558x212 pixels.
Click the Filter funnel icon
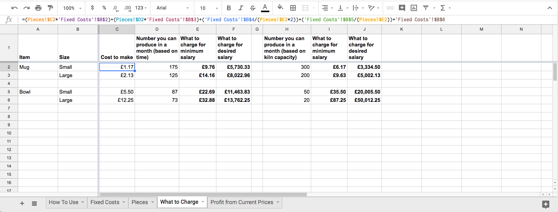(x=426, y=8)
